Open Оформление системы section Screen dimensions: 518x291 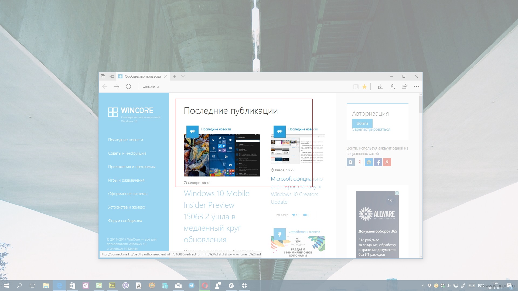pyautogui.click(x=128, y=194)
